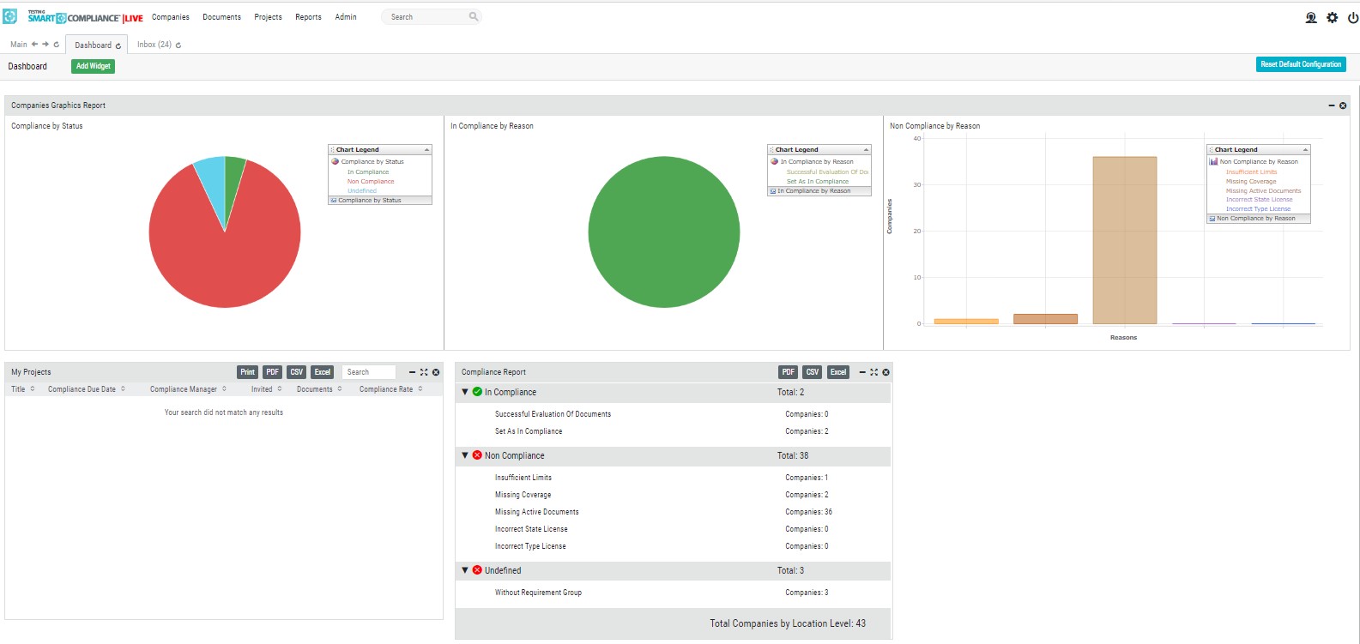Open the Companies menu
This screenshot has height=644, width=1360.
tap(171, 17)
